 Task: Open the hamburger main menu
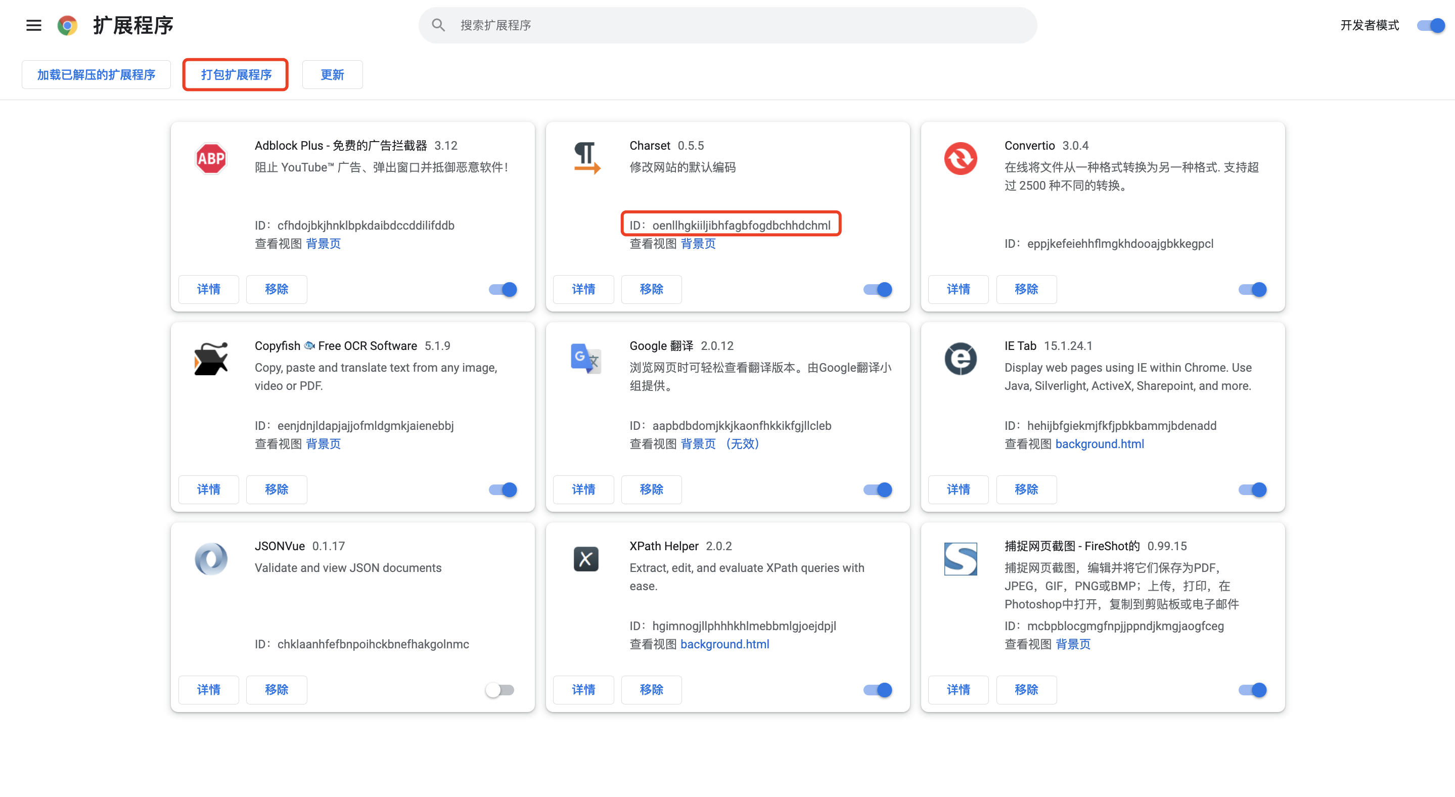click(x=34, y=25)
